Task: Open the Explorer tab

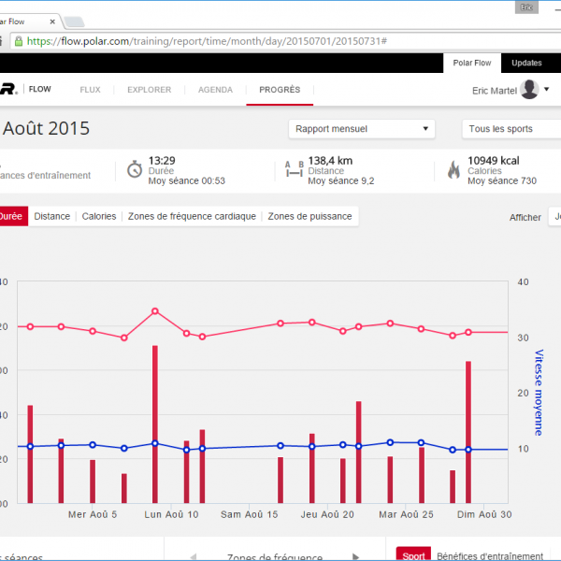Action: 149,90
